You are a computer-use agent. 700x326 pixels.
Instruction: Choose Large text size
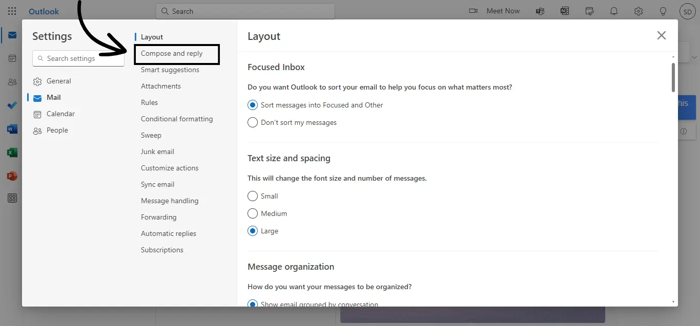253,231
